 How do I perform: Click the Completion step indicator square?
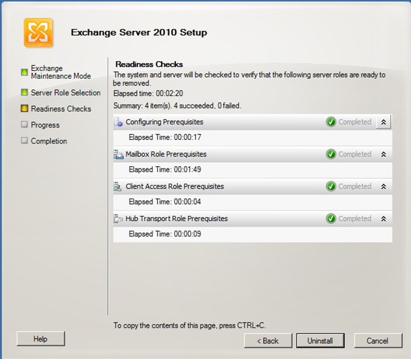click(x=24, y=141)
